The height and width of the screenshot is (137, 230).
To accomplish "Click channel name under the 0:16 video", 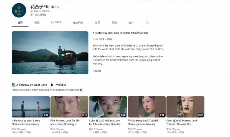I will click(57, 129).
